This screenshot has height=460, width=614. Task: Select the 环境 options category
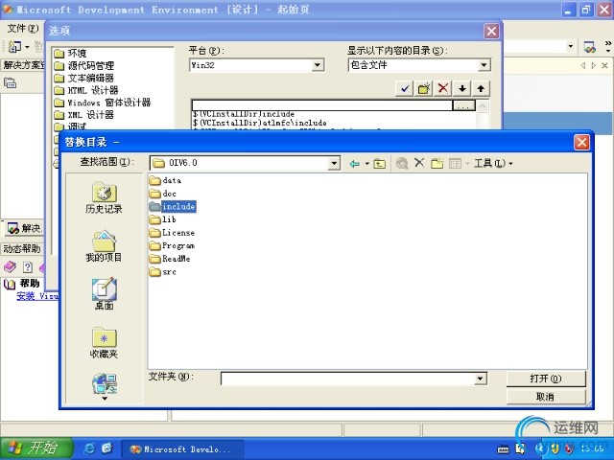(x=70, y=53)
